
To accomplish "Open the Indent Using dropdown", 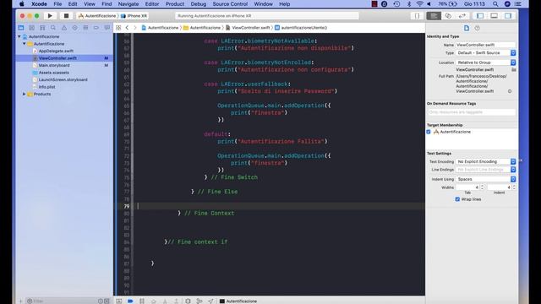I will pos(486,179).
